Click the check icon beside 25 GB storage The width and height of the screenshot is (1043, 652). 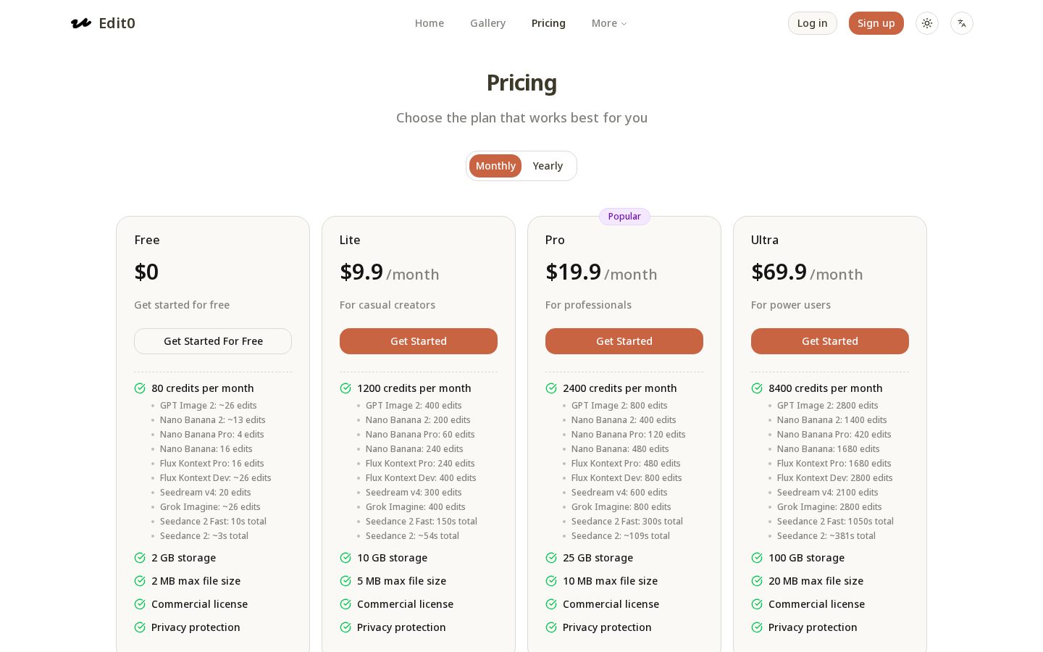(551, 558)
